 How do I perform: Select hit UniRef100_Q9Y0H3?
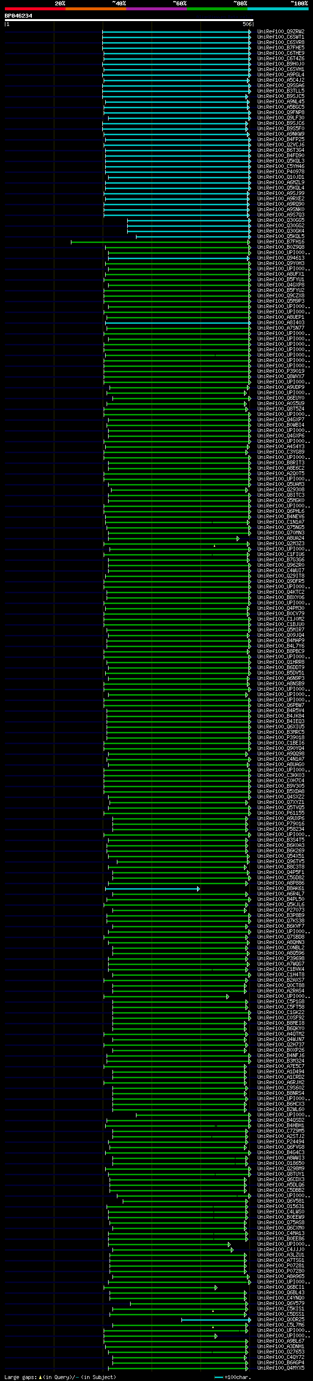[x=281, y=263]
